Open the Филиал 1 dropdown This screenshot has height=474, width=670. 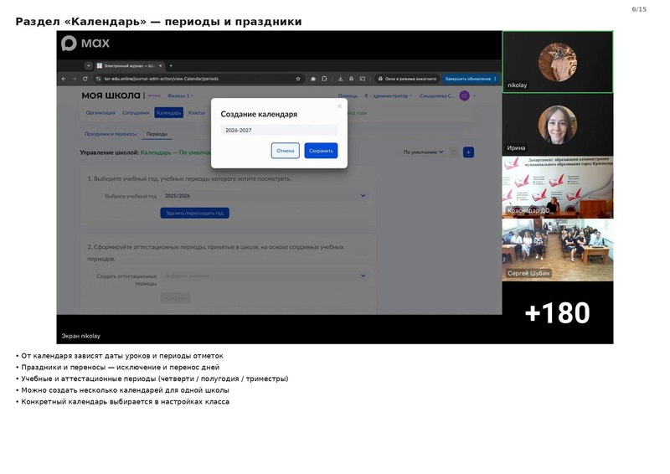(180, 95)
